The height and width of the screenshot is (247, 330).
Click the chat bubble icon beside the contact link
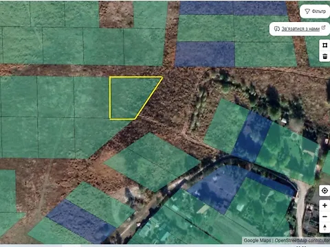click(x=277, y=29)
